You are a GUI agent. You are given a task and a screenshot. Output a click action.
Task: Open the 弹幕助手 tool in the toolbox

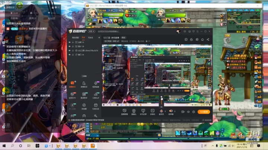pos(72,84)
